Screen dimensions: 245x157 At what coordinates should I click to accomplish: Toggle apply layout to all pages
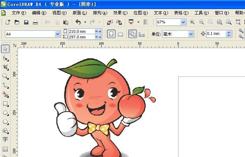133,34
